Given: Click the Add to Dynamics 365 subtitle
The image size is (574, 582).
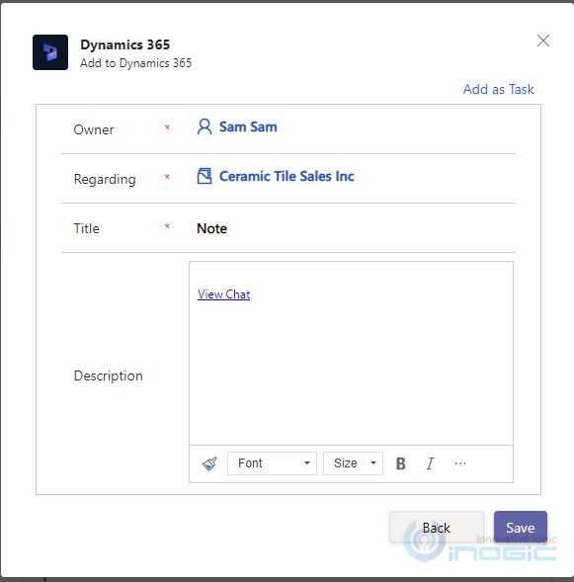Looking at the screenshot, I should pyautogui.click(x=135, y=63).
